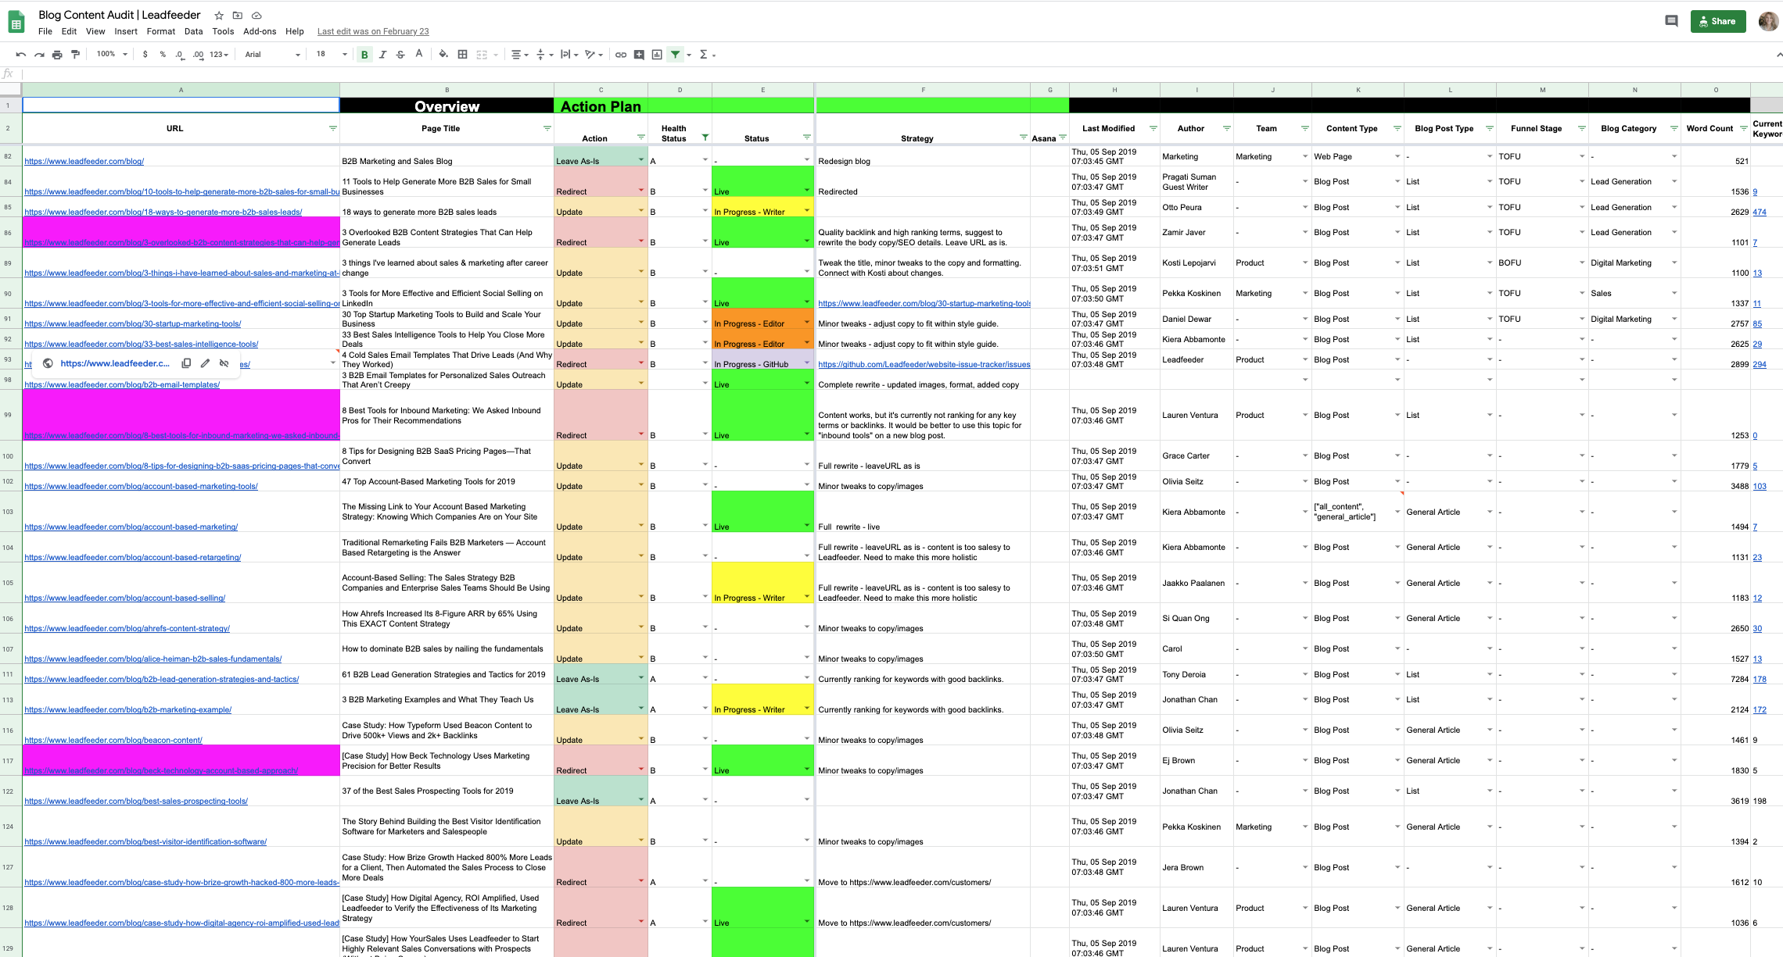
Task: Open the link Last edit was on February 23
Action: tap(372, 31)
